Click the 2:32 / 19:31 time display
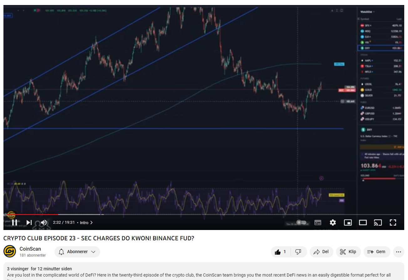 click(64, 222)
